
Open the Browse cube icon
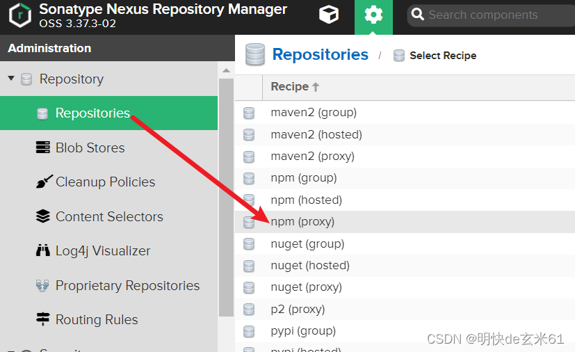(x=329, y=15)
